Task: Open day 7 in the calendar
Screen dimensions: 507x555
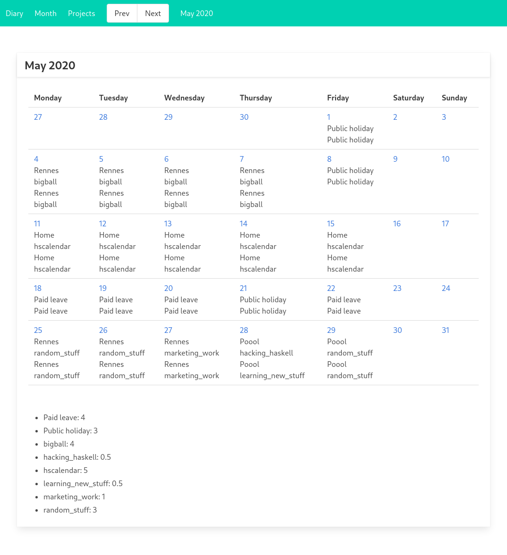Action: coord(242,159)
